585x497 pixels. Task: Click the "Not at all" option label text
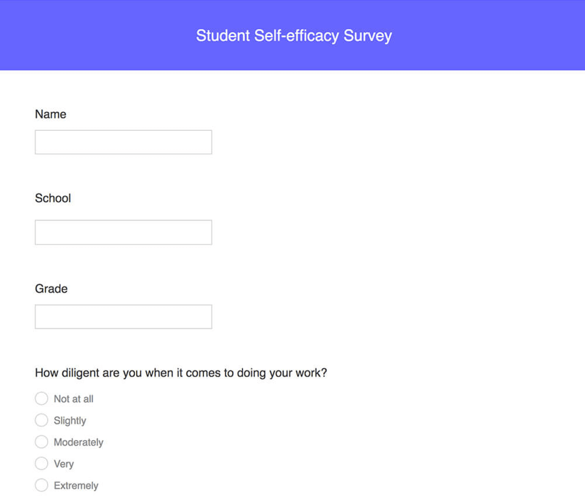click(x=73, y=399)
